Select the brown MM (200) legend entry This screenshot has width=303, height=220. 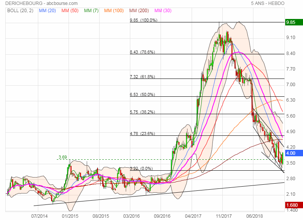point(139,11)
